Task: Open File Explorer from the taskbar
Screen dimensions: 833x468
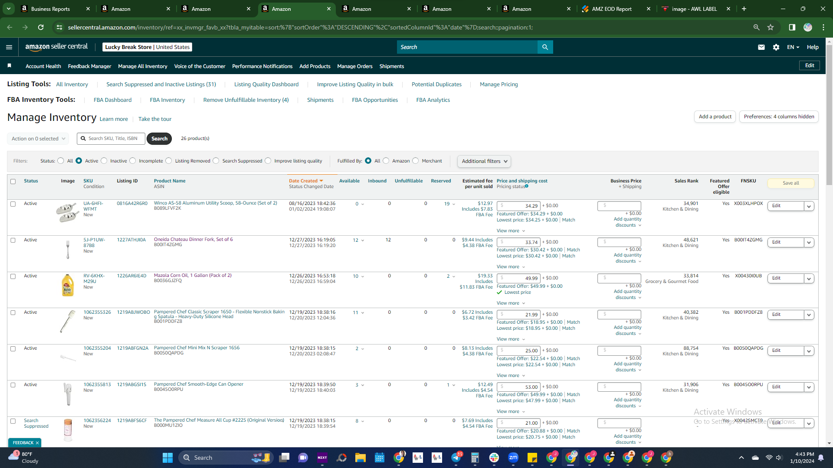Action: point(361,458)
